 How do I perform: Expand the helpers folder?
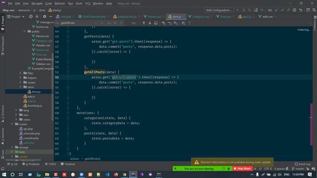coord(20,78)
